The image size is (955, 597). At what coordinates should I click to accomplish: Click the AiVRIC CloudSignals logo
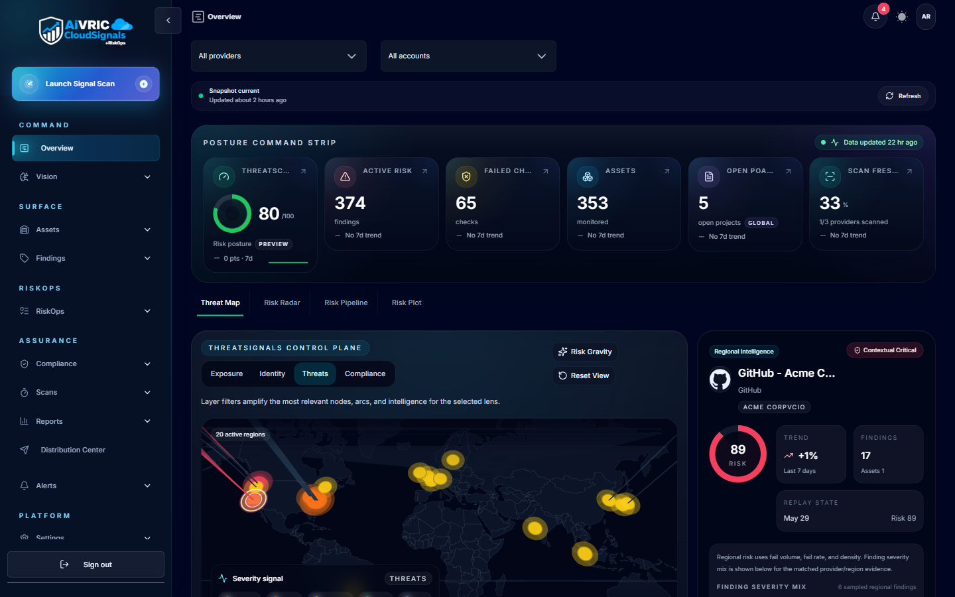tap(86, 31)
